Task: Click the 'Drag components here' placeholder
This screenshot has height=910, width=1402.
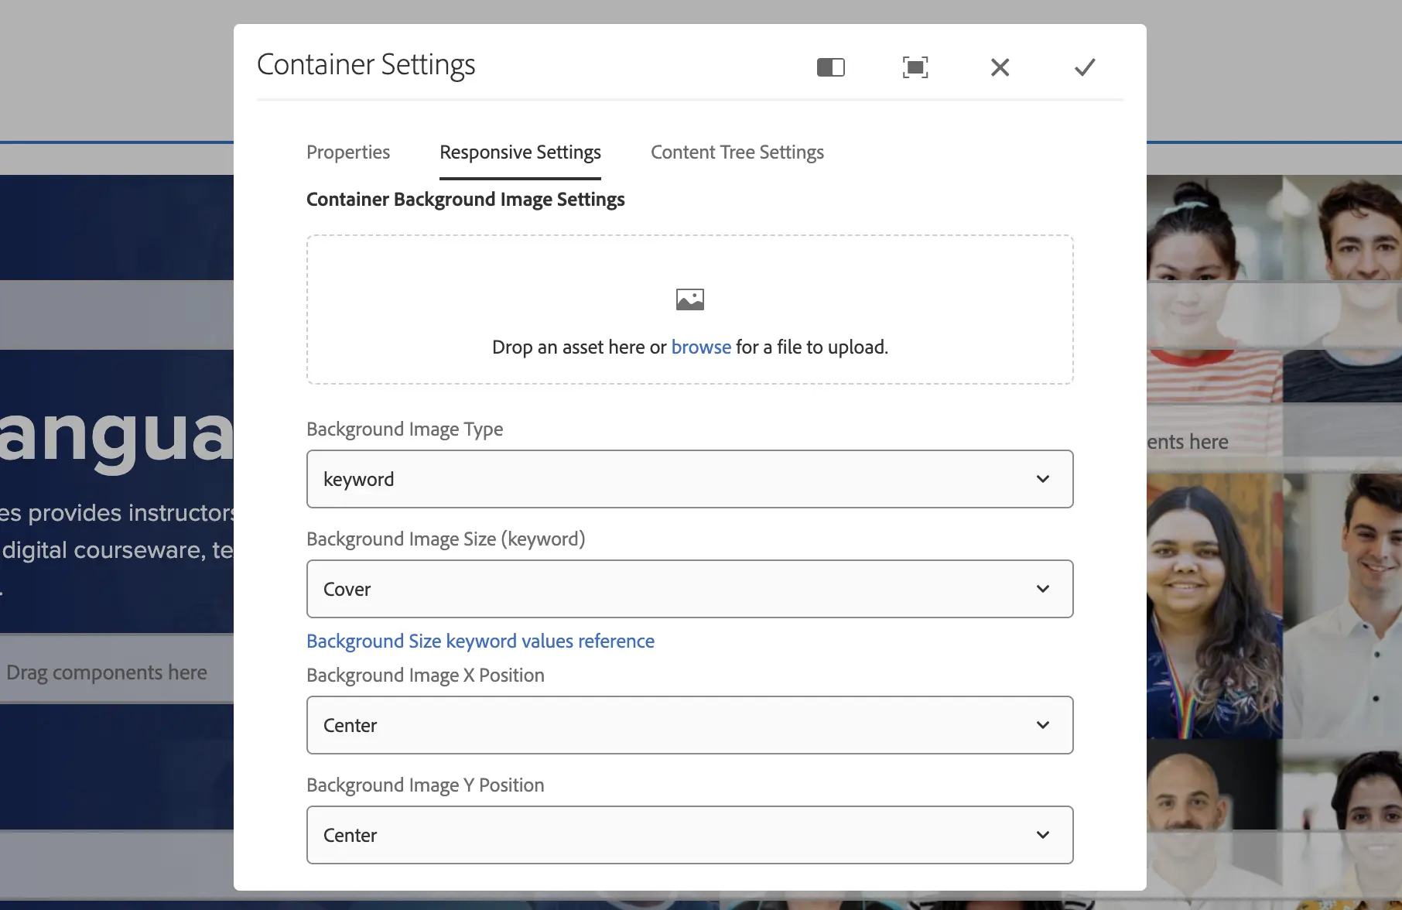Action: coord(107,672)
